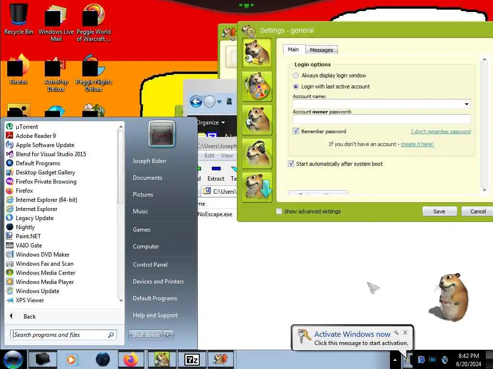Click settings panel scroll down arrow
The height and width of the screenshot is (369, 493).
click(x=484, y=190)
